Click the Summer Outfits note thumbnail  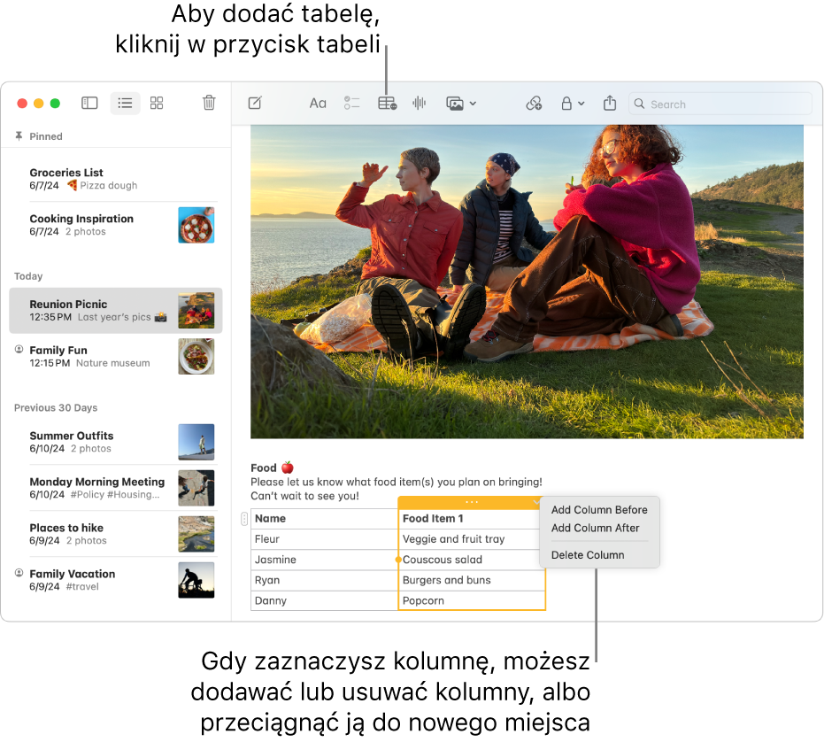pyautogui.click(x=196, y=442)
